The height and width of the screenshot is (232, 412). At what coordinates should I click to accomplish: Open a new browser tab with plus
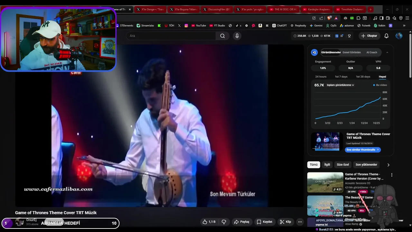click(x=370, y=9)
